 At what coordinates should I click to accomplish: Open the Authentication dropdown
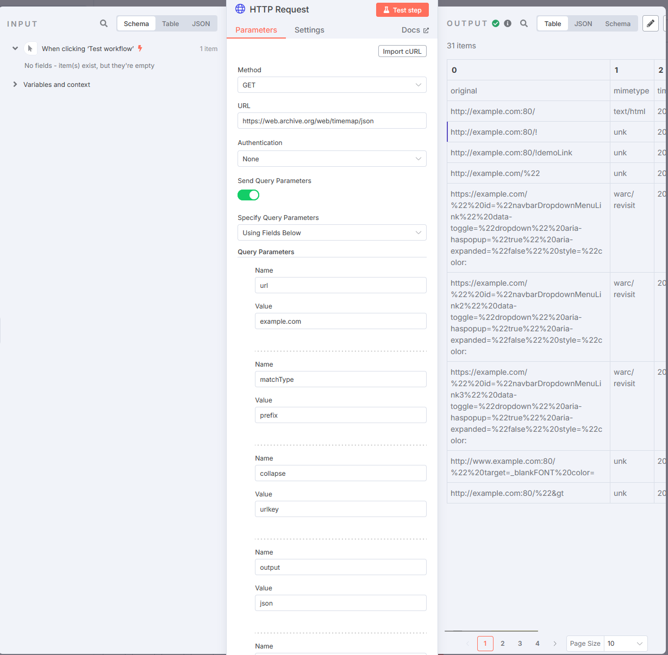332,159
